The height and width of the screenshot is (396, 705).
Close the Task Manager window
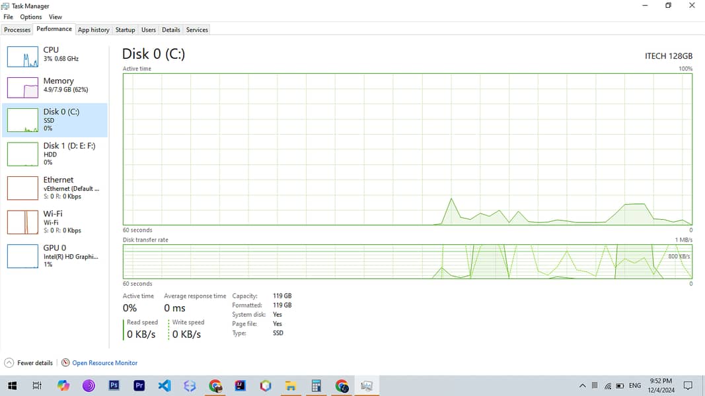click(x=692, y=6)
